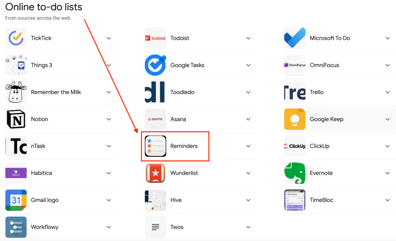Screen dimensions: 396x241
Task: Click the Google Tasks blue checkmark icon
Action: point(155,65)
